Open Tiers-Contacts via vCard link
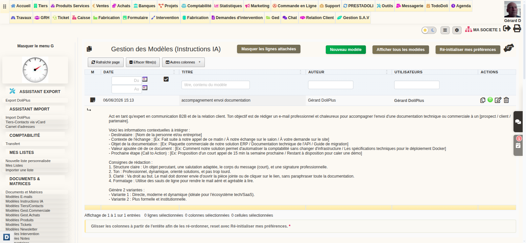The width and height of the screenshot is (526, 243). [x=25, y=122]
